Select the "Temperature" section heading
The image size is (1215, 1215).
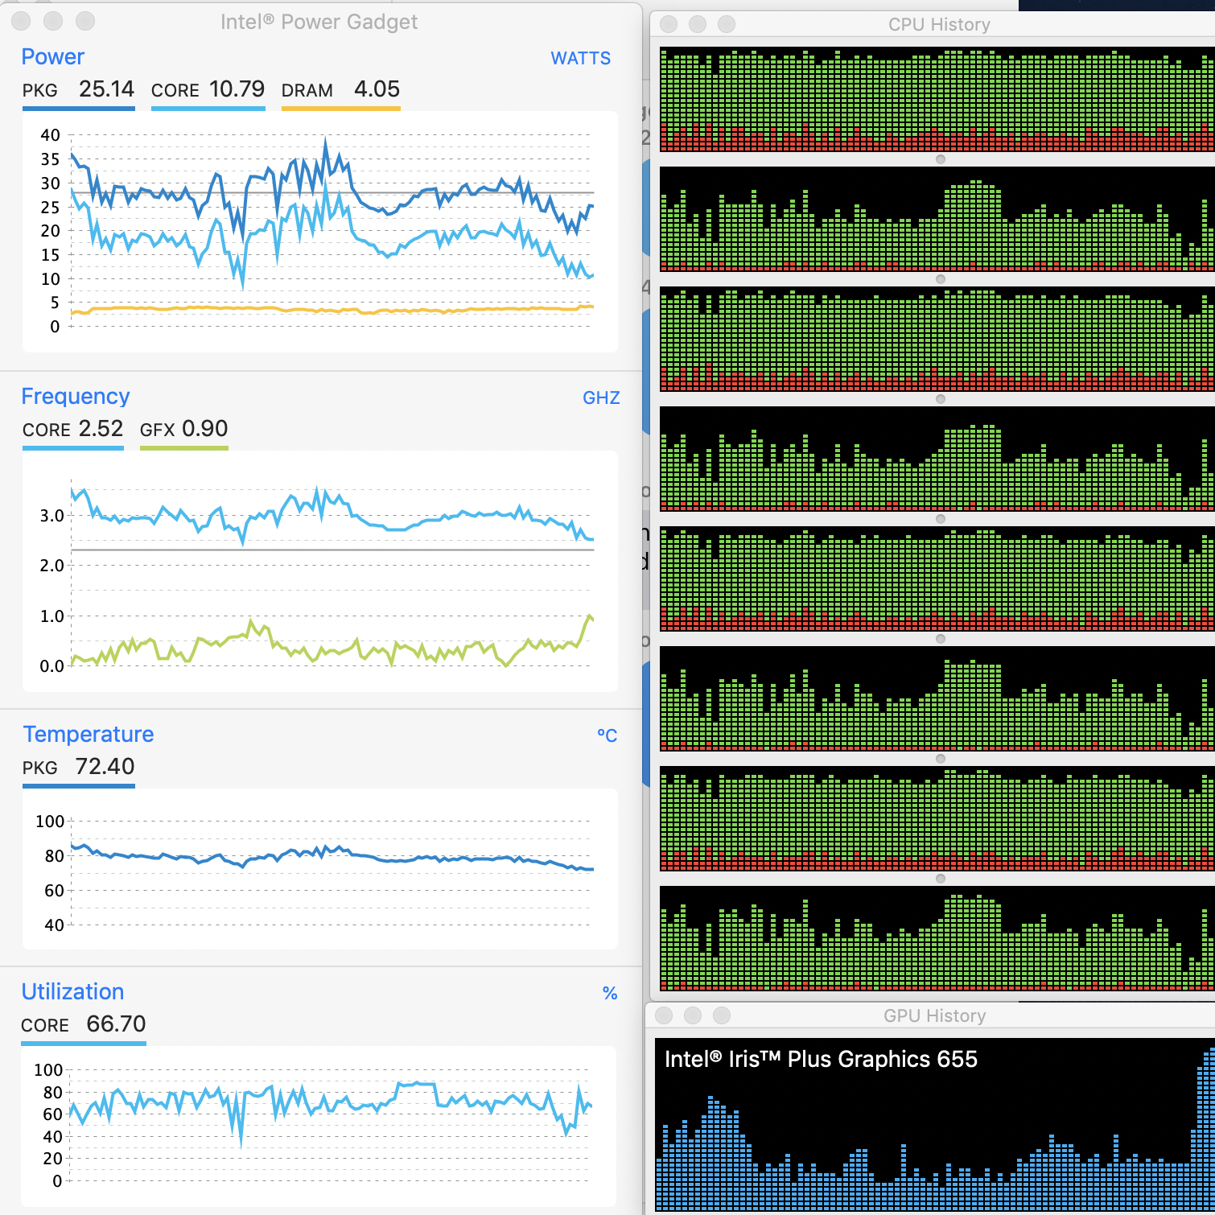89,735
